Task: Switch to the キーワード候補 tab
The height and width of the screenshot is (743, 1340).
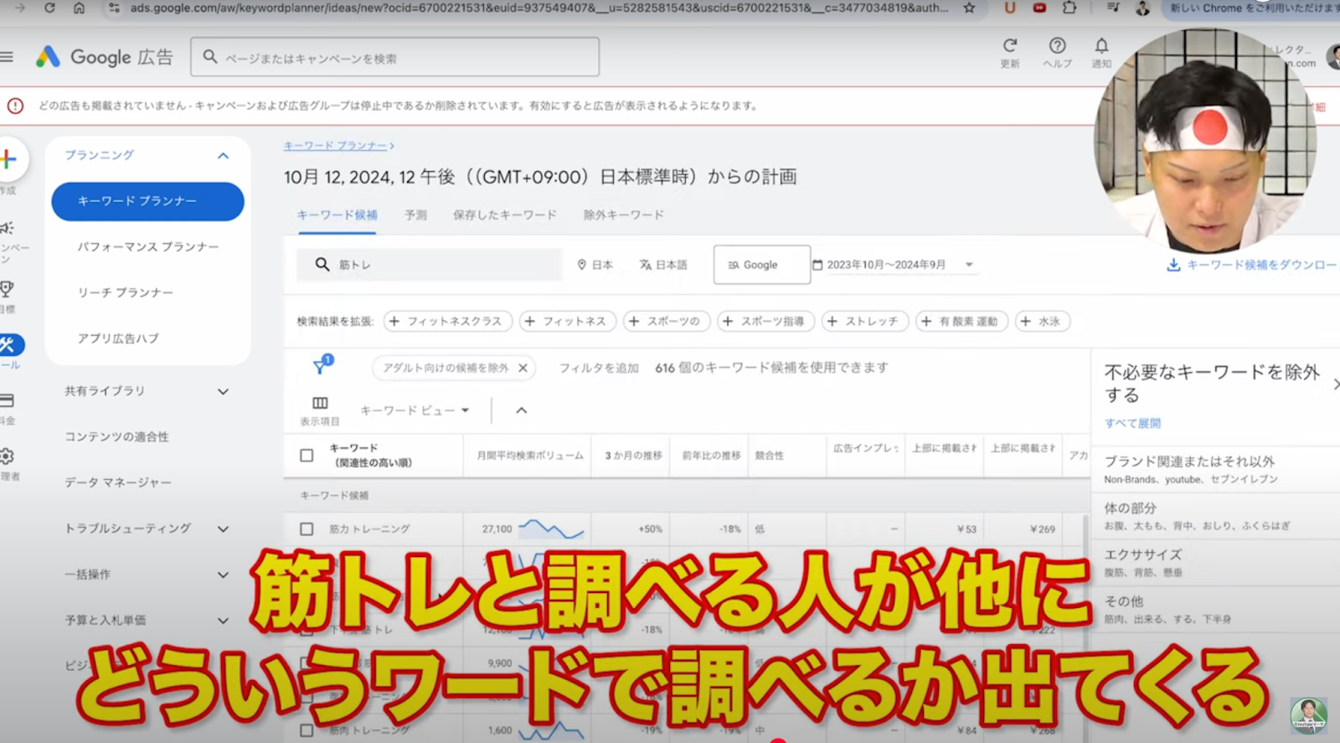Action: pyautogui.click(x=337, y=215)
